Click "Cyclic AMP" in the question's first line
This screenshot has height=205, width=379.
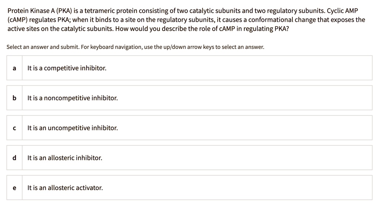(343, 11)
